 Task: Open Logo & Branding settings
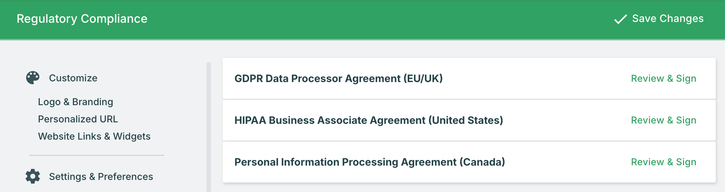click(x=75, y=102)
